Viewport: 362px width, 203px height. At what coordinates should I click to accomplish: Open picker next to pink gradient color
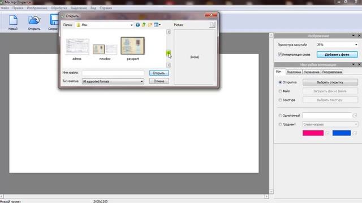pyautogui.click(x=327, y=133)
